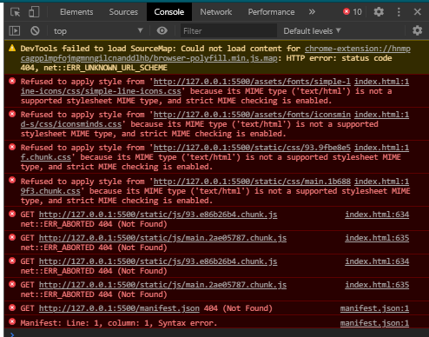Open the iconsminds.css URL link
The image size is (429, 337).
tap(185, 119)
